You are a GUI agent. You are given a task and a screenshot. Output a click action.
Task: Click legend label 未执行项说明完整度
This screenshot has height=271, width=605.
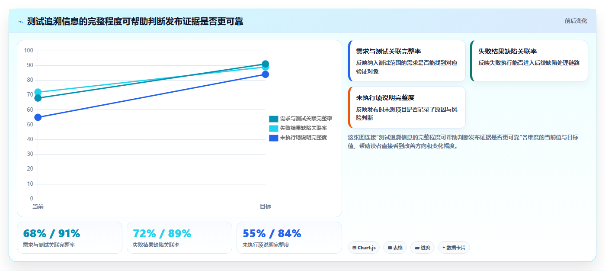pos(303,138)
